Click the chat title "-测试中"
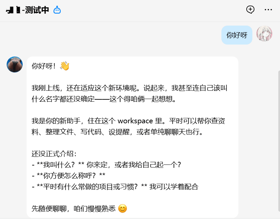The width and height of the screenshot is (280, 219). click(x=35, y=10)
